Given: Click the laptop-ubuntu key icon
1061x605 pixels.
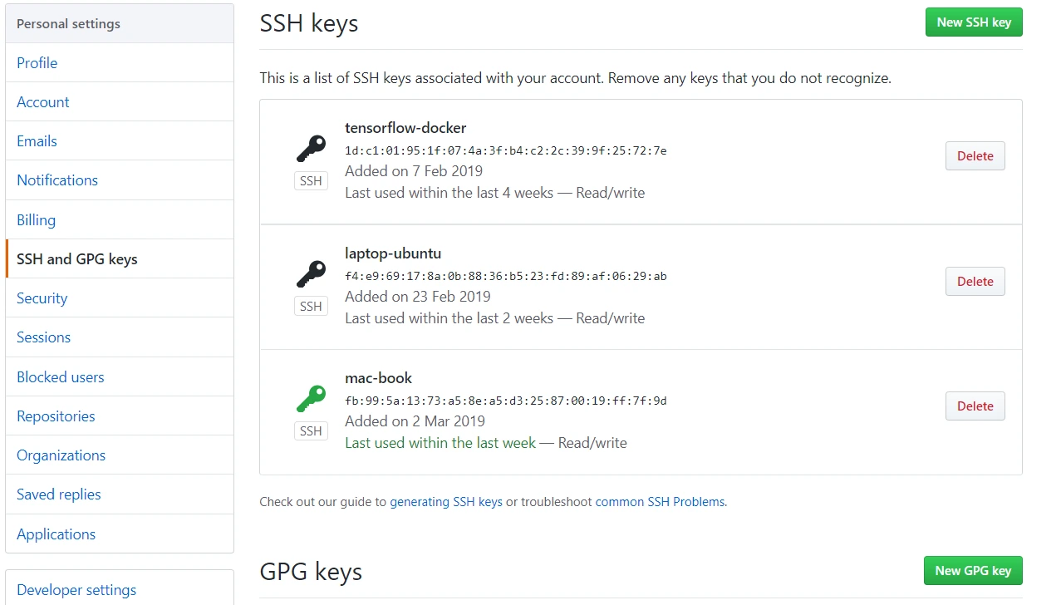Looking at the screenshot, I should [x=311, y=274].
